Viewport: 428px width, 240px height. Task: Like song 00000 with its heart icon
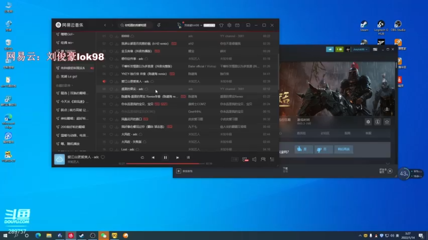[x=111, y=36]
